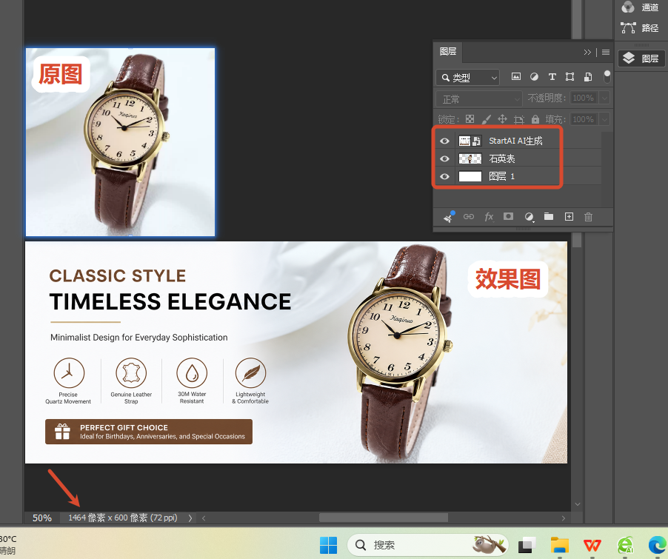This screenshot has height=559, width=668.
Task: Filter layers by adjustment layer icon
Action: pos(534,77)
